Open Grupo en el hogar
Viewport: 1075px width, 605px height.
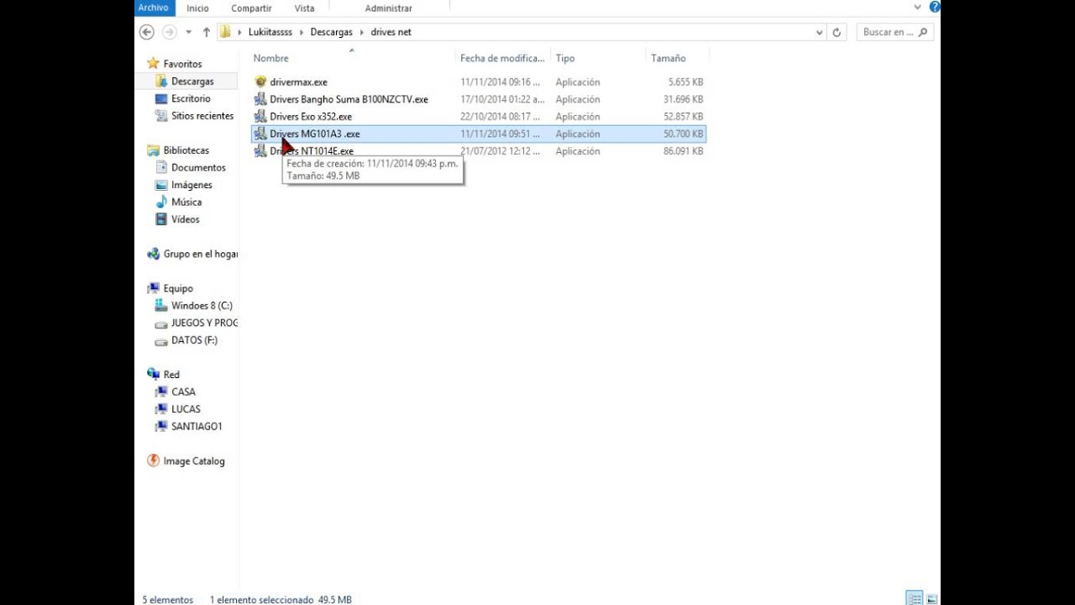[200, 254]
